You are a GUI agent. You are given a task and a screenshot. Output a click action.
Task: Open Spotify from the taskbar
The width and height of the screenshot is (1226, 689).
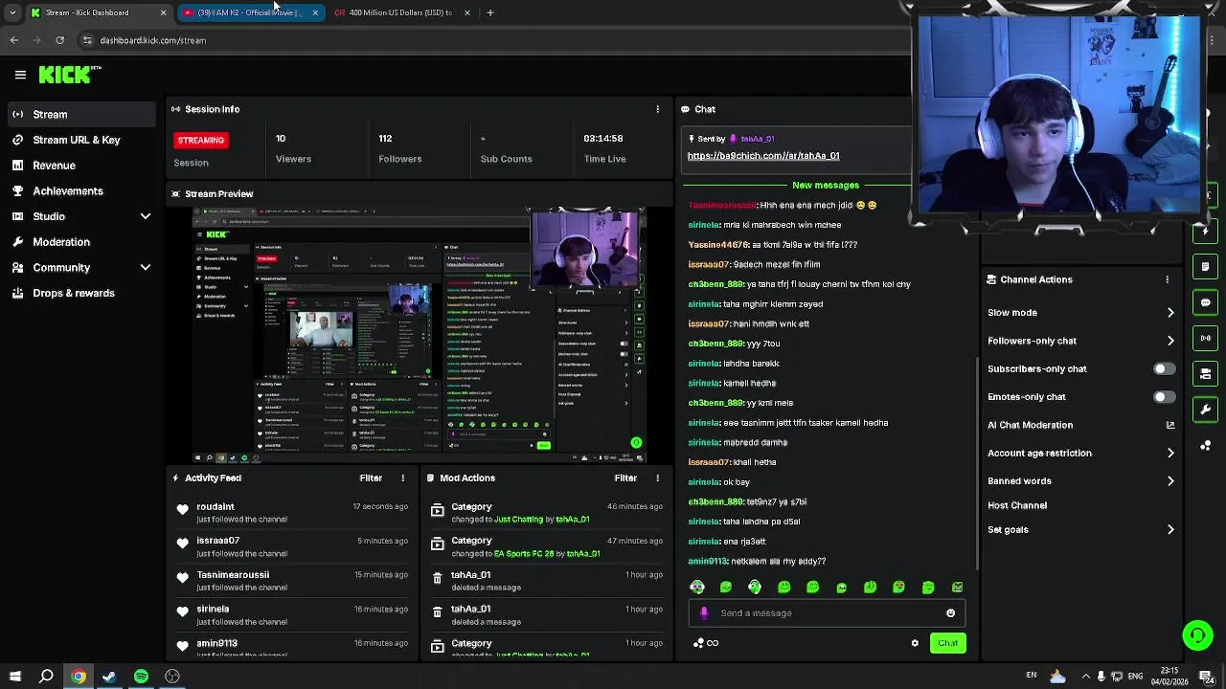pos(141,677)
